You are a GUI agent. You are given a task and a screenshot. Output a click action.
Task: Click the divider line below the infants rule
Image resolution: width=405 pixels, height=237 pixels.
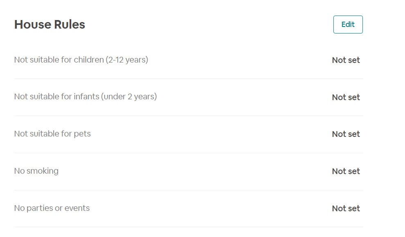pyautogui.click(x=188, y=116)
